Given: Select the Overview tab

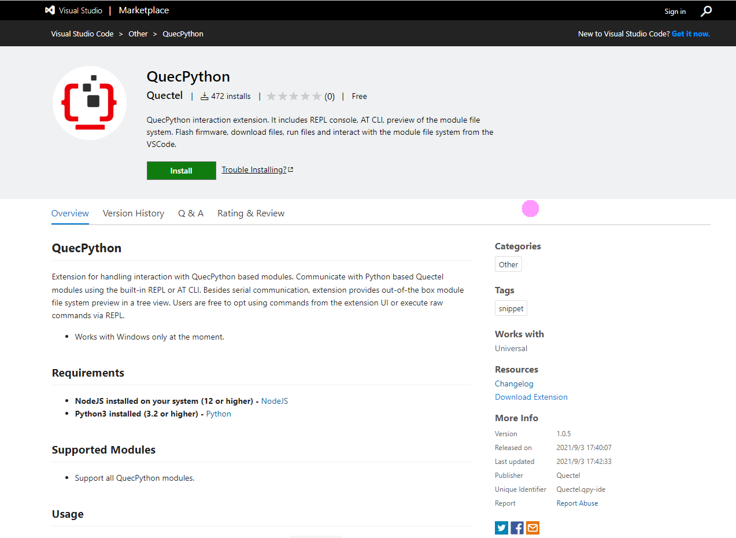Looking at the screenshot, I should click(70, 213).
